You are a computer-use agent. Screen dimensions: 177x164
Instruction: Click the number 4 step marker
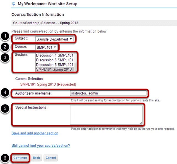tap(5, 92)
